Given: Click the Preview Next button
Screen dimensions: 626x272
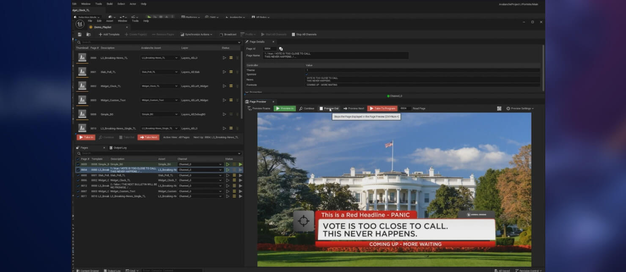Looking at the screenshot, I should 354,108.
